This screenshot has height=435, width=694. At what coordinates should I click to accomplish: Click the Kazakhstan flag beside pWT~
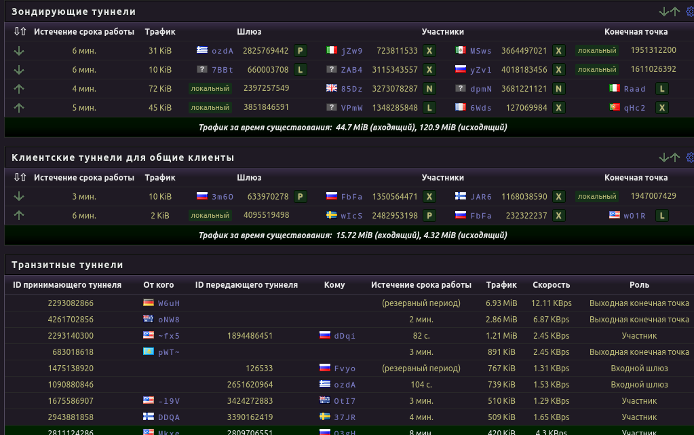pos(149,352)
